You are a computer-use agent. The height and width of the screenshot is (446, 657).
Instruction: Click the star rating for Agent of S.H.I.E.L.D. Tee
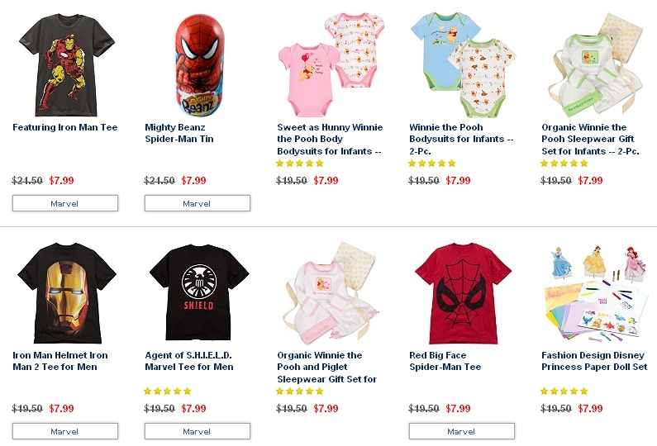(168, 391)
